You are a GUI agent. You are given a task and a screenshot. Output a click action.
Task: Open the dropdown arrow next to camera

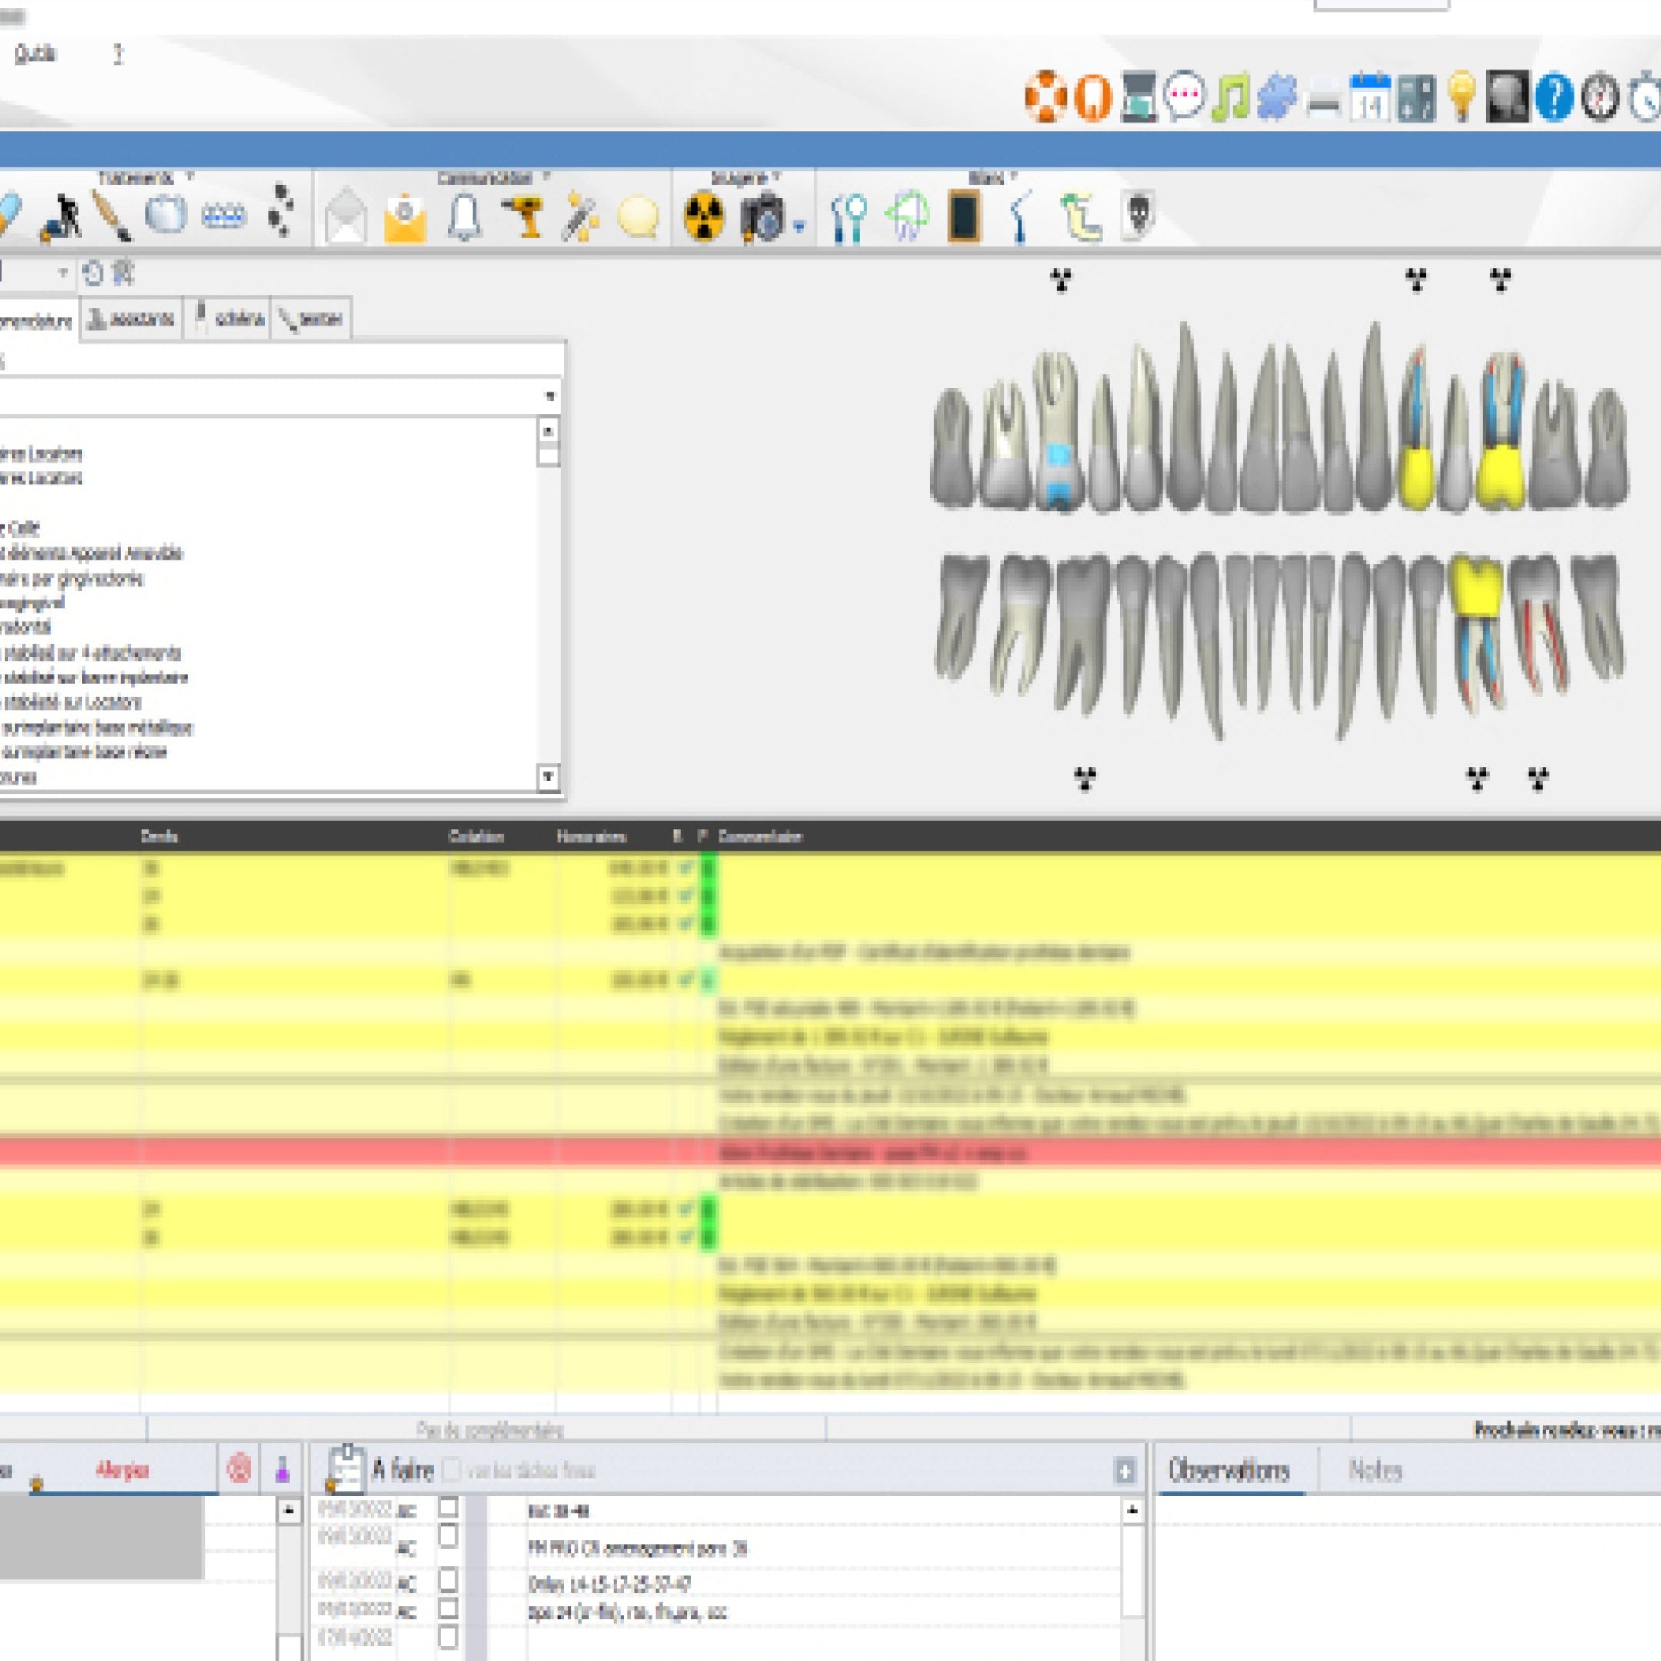(799, 227)
